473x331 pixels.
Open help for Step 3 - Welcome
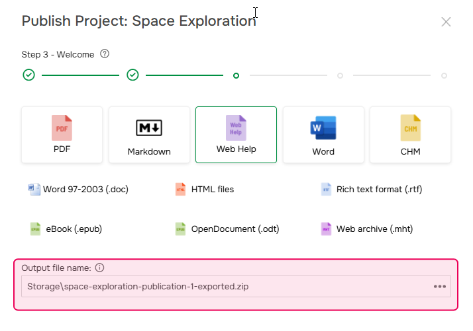[105, 54]
